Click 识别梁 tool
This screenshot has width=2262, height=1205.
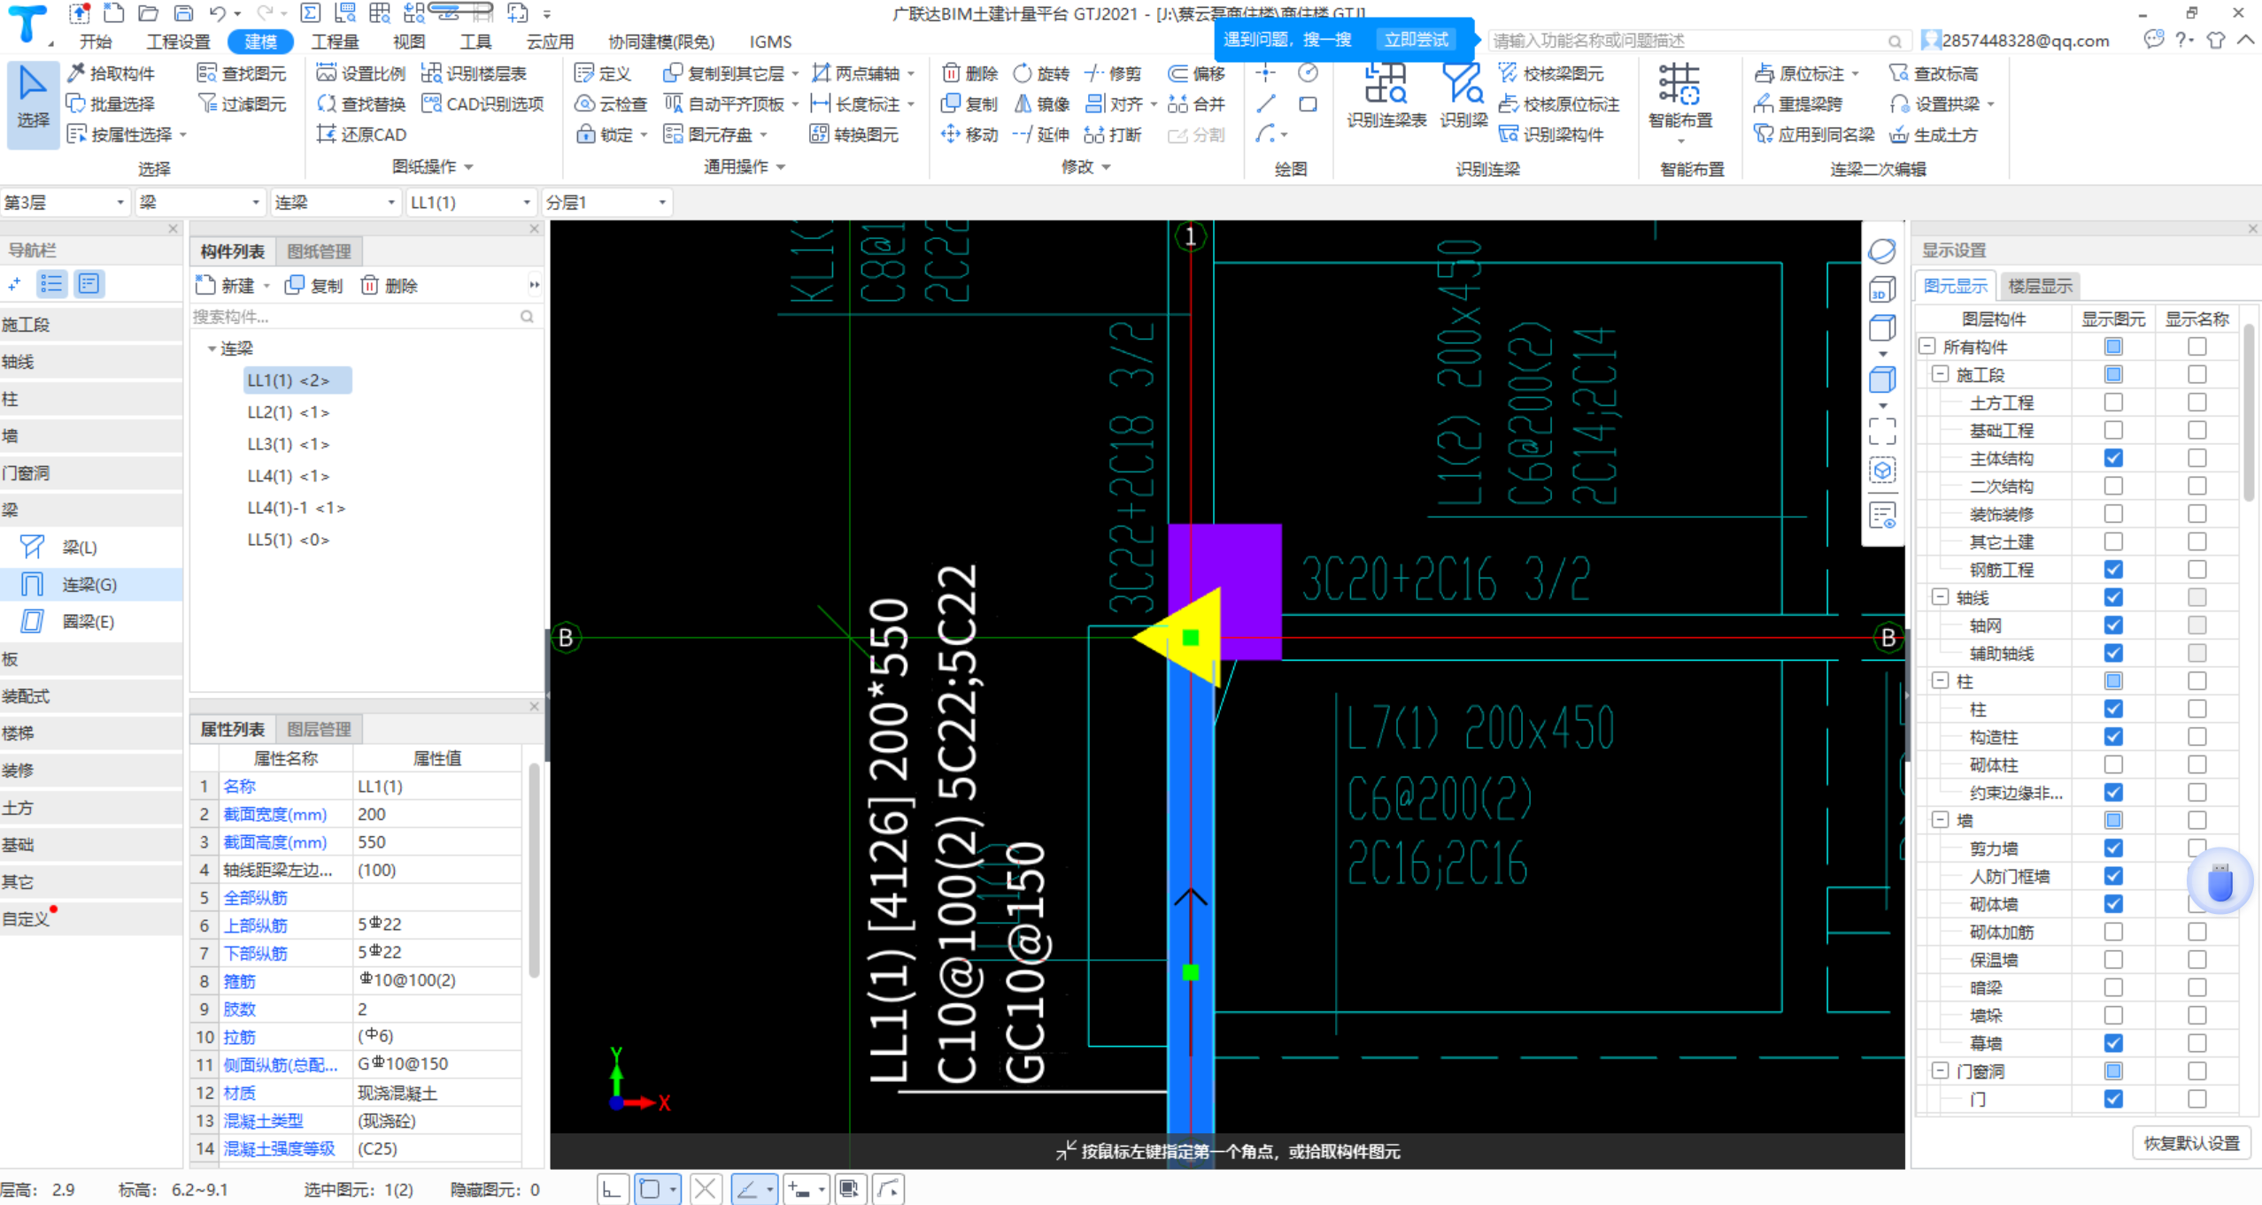1463,96
